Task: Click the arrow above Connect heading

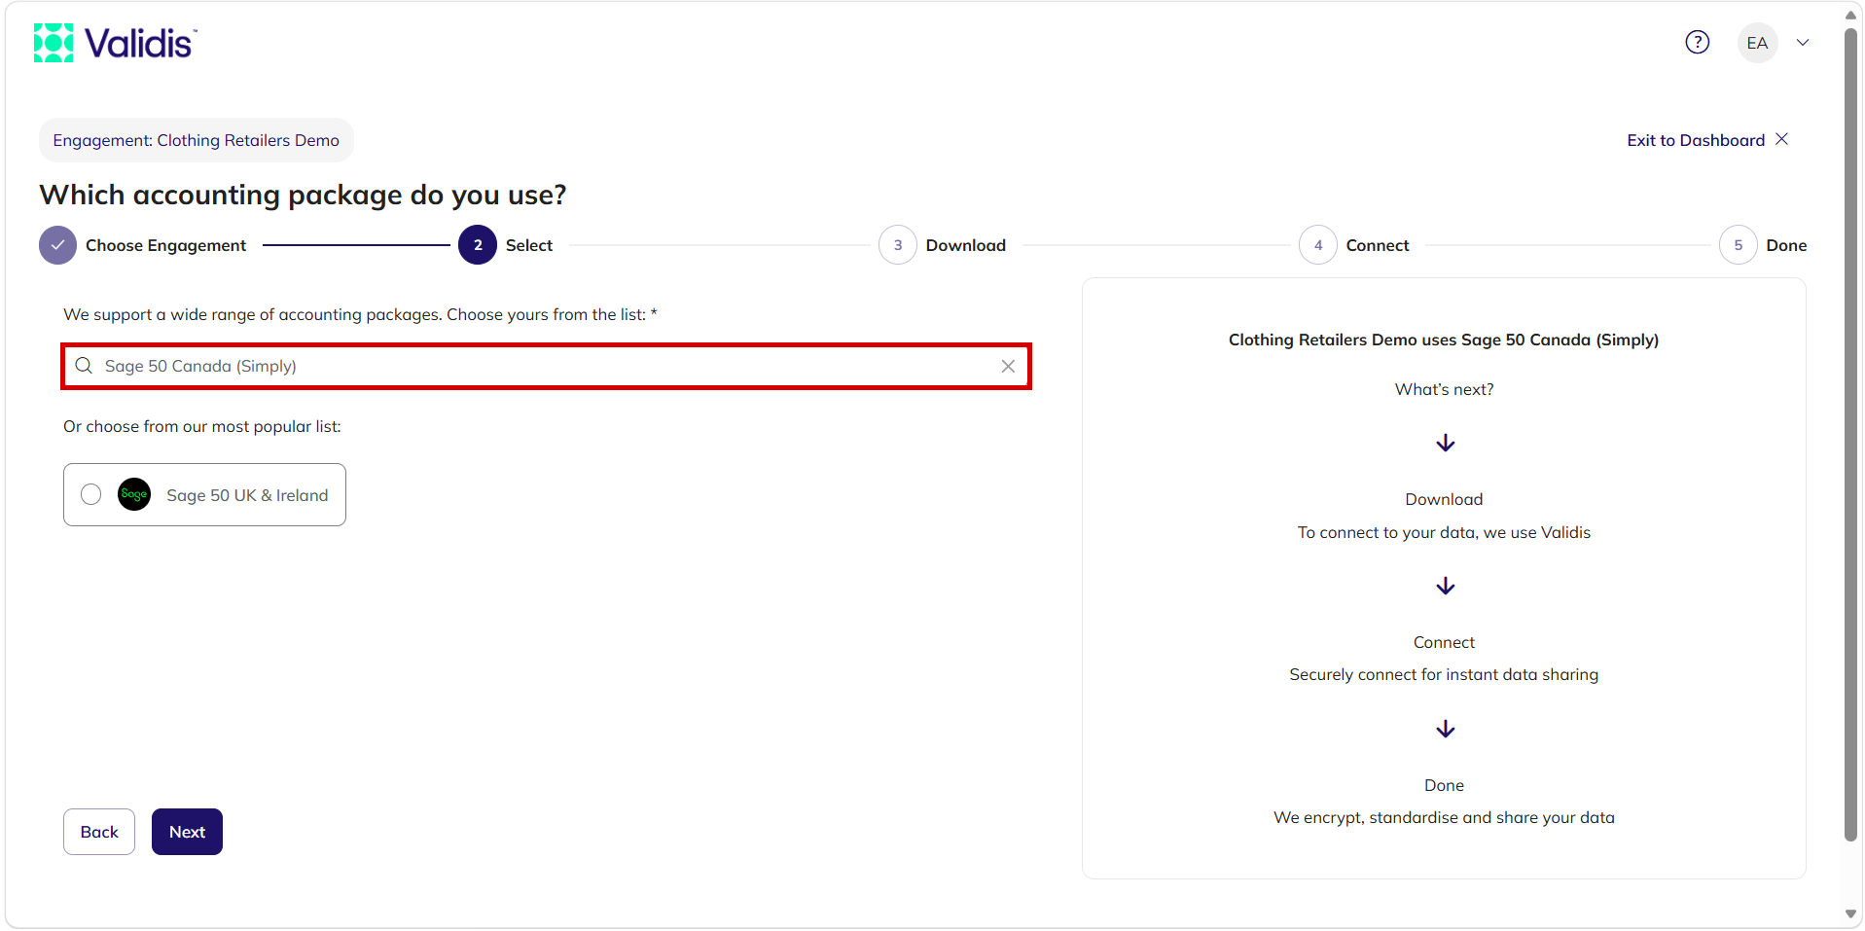Action: tap(1446, 586)
